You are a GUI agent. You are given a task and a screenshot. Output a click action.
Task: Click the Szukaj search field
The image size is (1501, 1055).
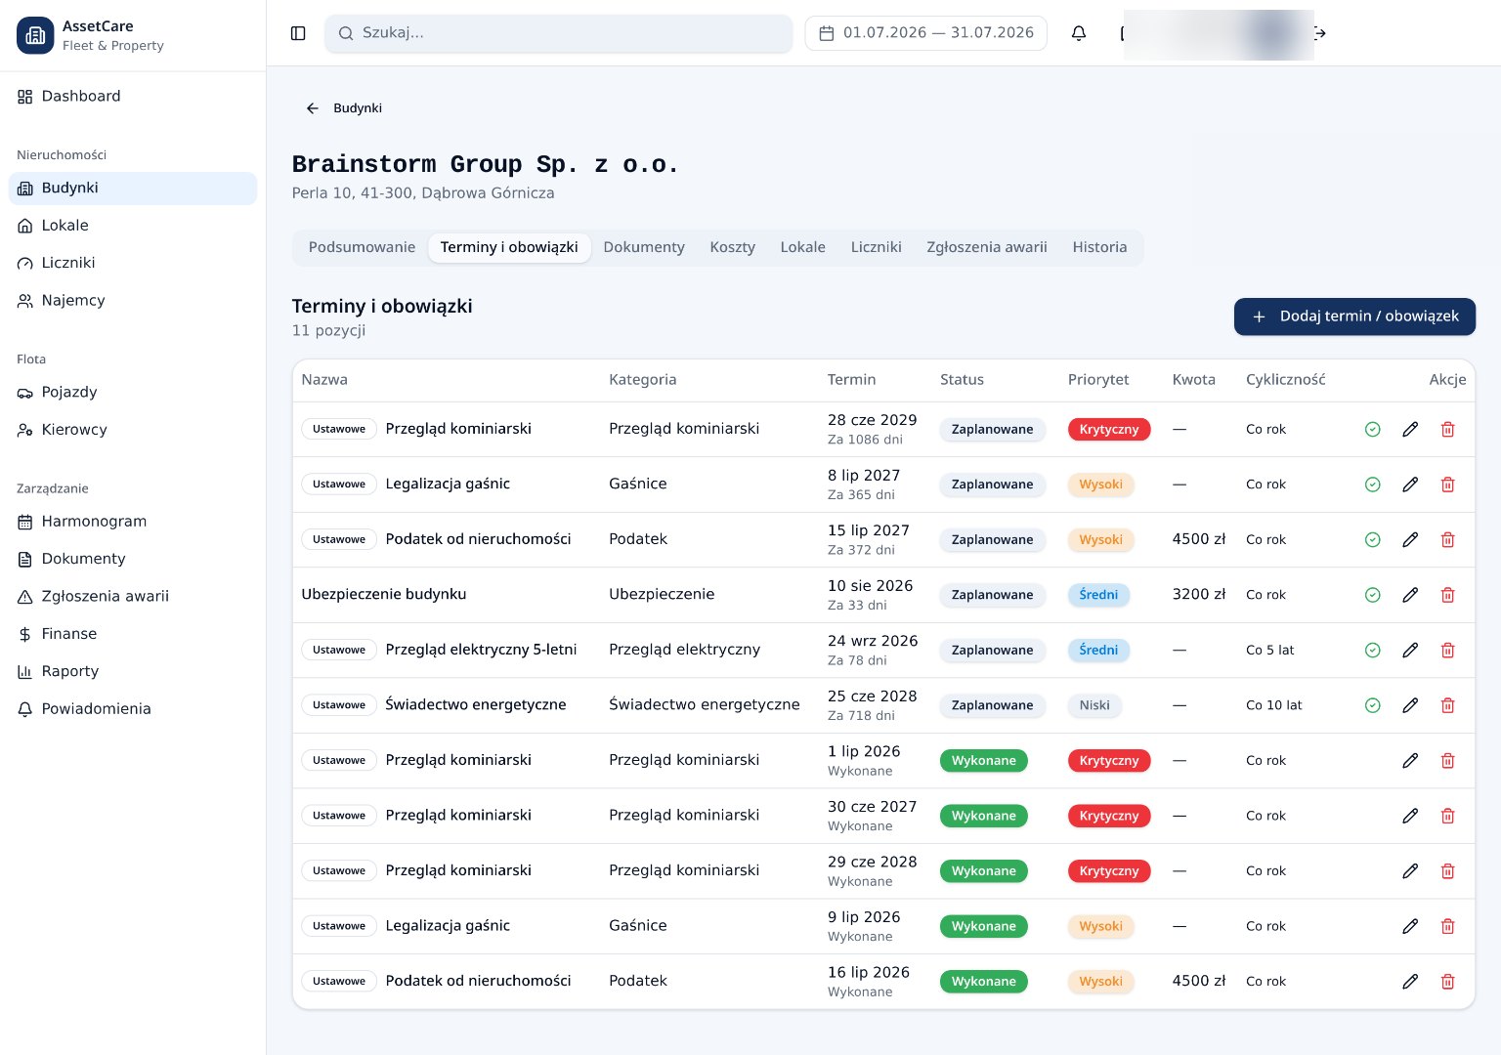(x=558, y=33)
